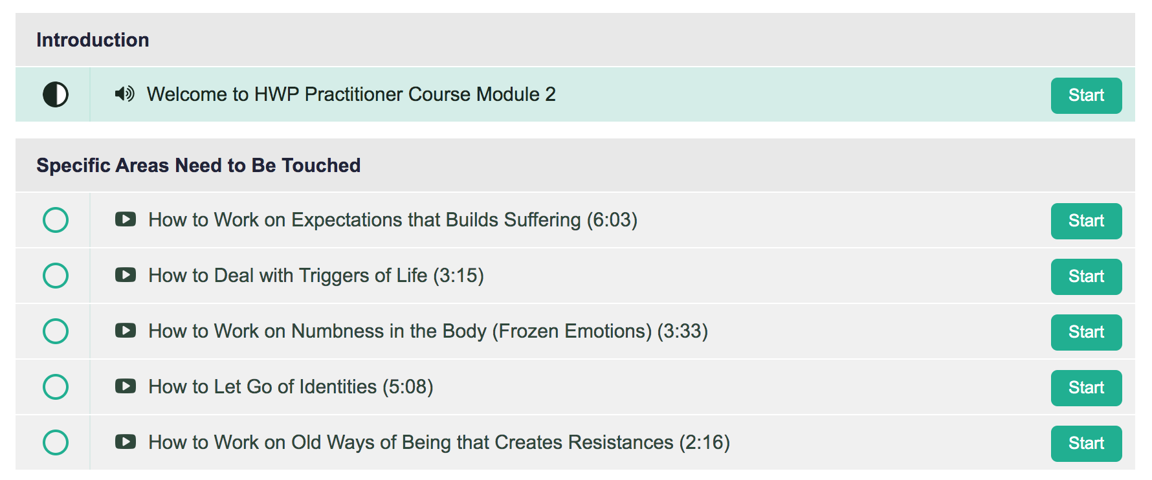Click the video icon for Expectations lesson
This screenshot has width=1152, height=480.
126,219
